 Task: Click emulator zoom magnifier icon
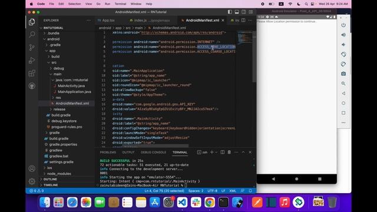tap(343, 84)
